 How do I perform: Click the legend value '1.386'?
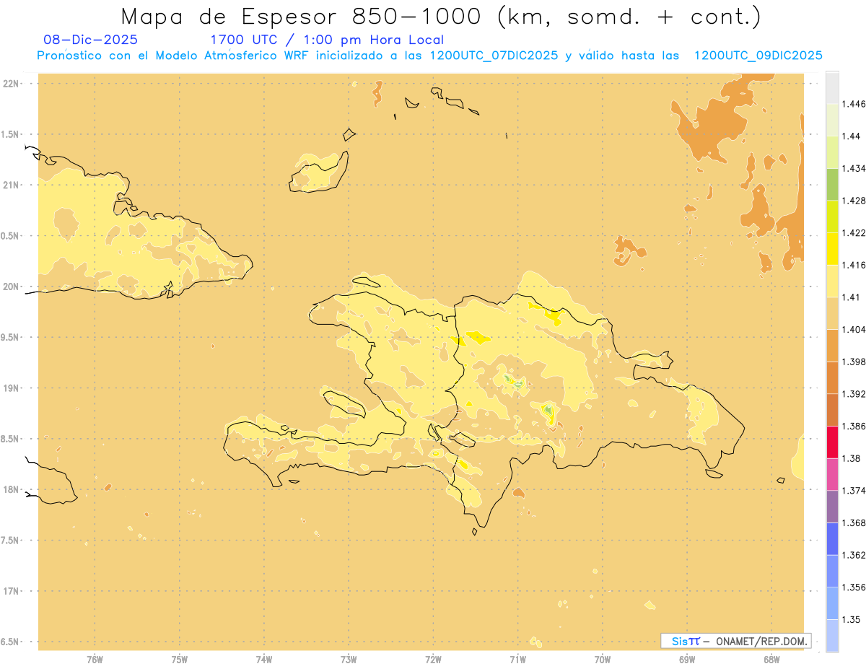pyautogui.click(x=854, y=426)
